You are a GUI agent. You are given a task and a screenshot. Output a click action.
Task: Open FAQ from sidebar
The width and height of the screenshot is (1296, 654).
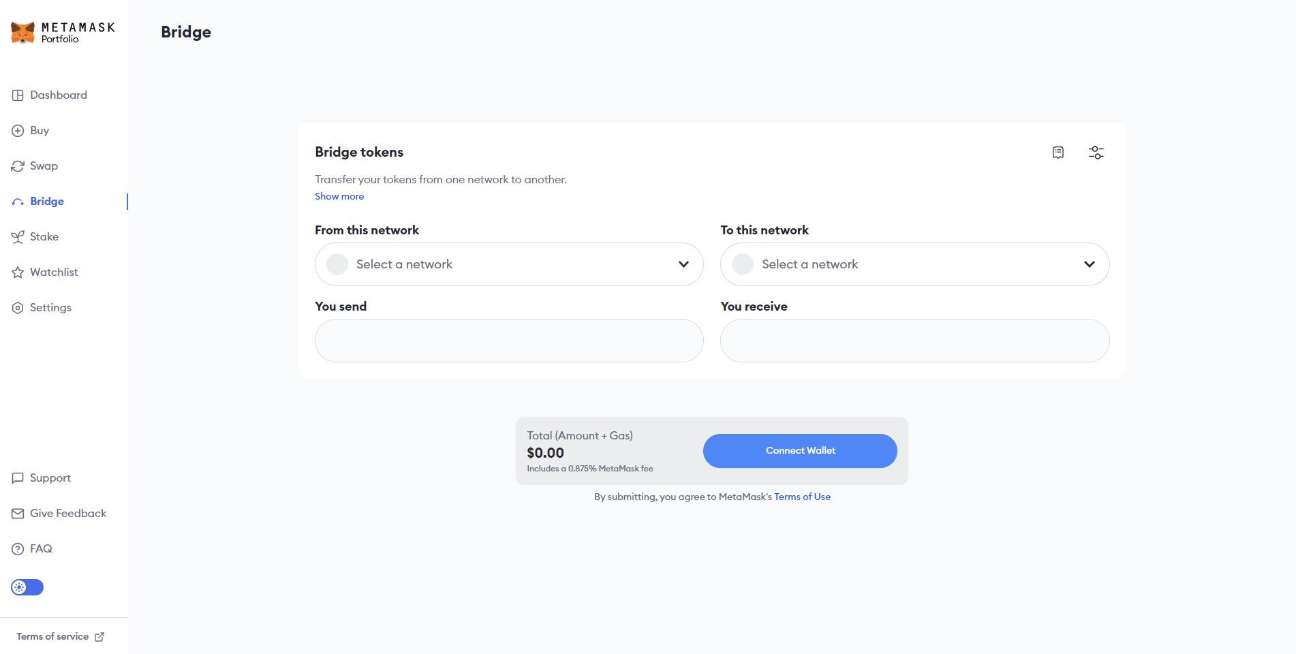[41, 549]
